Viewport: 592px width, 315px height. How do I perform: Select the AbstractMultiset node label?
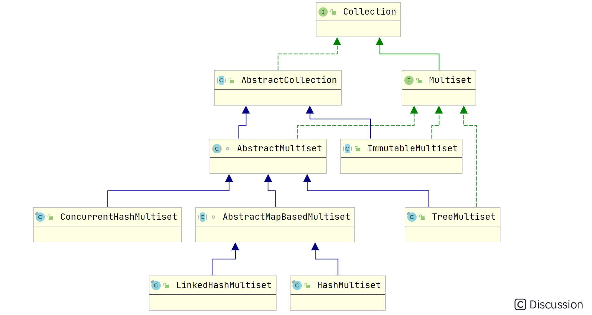point(279,148)
